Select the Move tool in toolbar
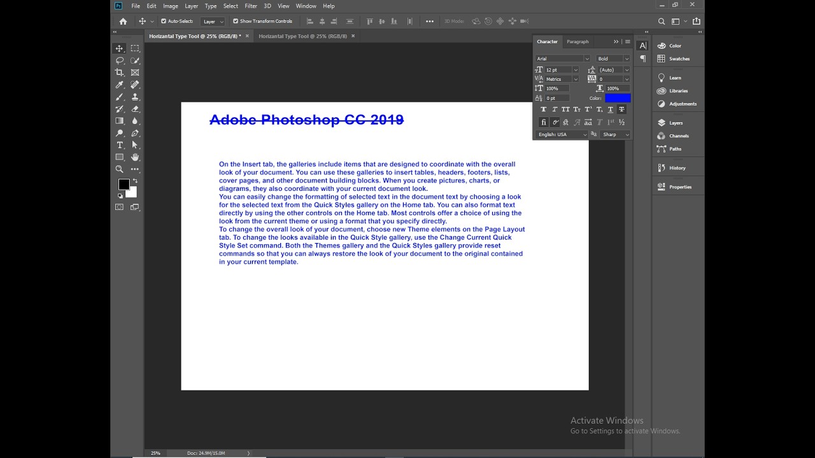The width and height of the screenshot is (815, 458). (x=119, y=48)
